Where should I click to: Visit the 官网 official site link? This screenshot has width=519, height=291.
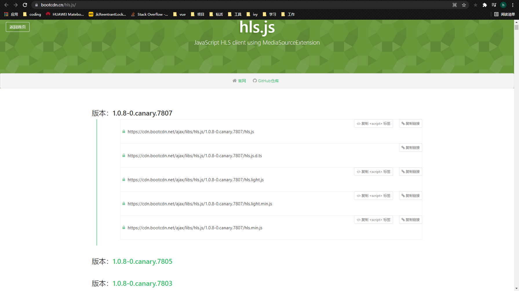[x=239, y=81]
